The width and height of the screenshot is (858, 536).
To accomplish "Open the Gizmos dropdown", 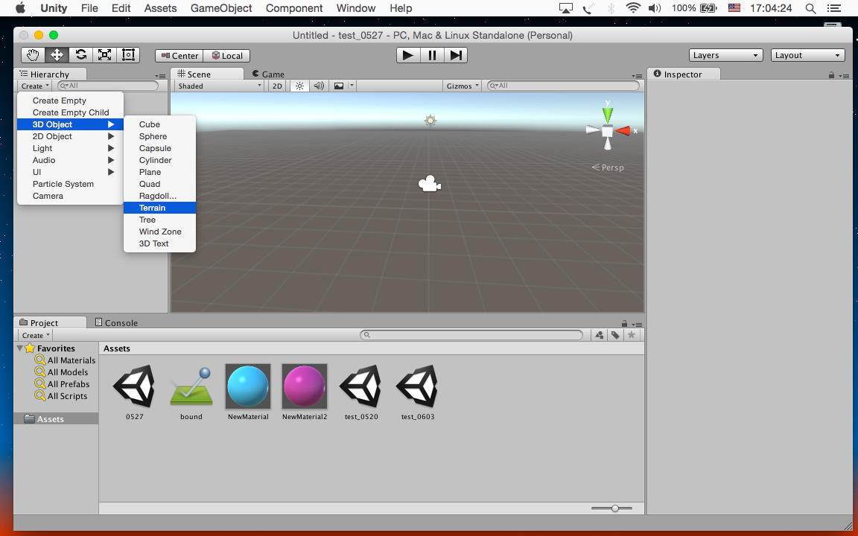I will [x=462, y=86].
